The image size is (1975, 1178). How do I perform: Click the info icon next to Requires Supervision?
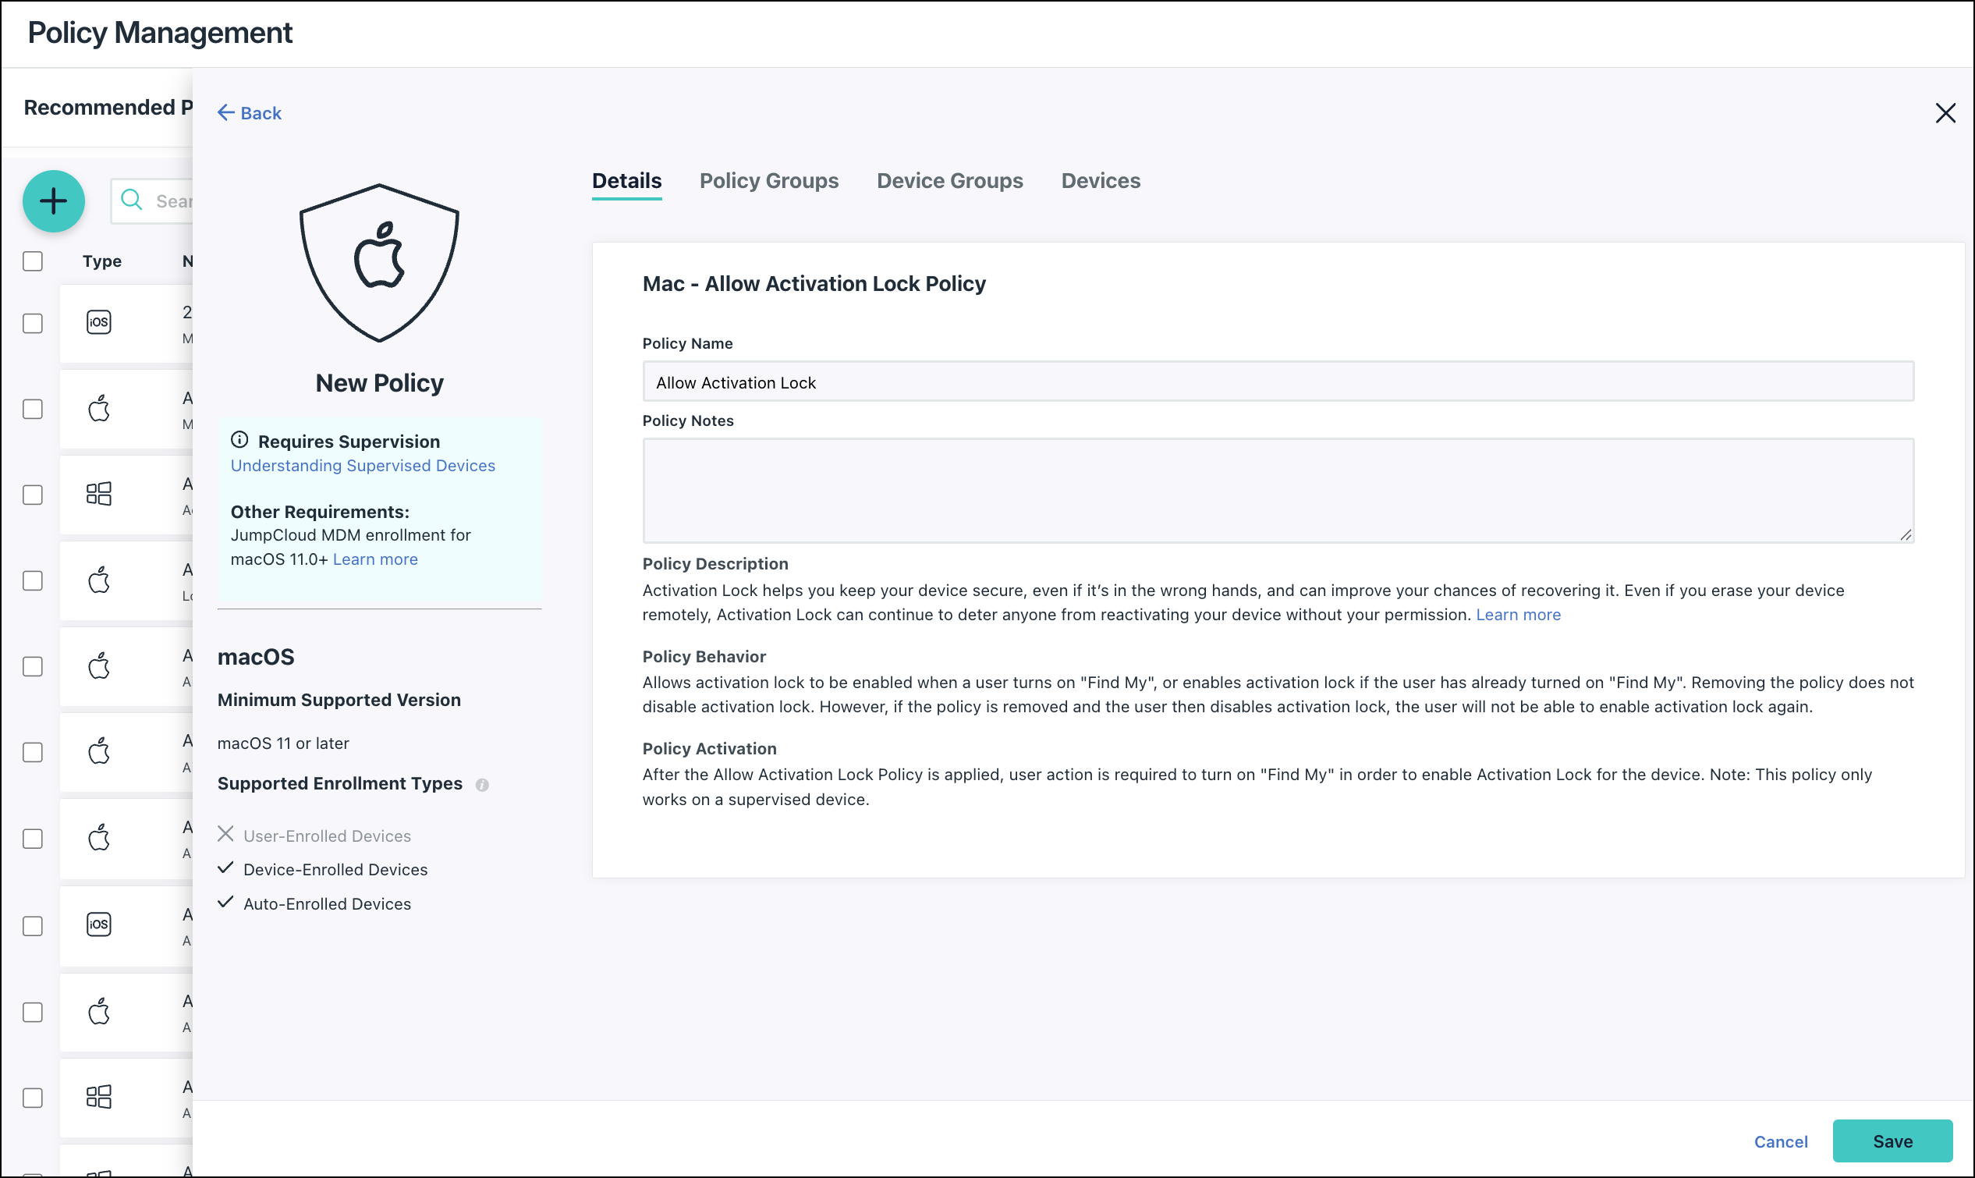[x=239, y=439]
